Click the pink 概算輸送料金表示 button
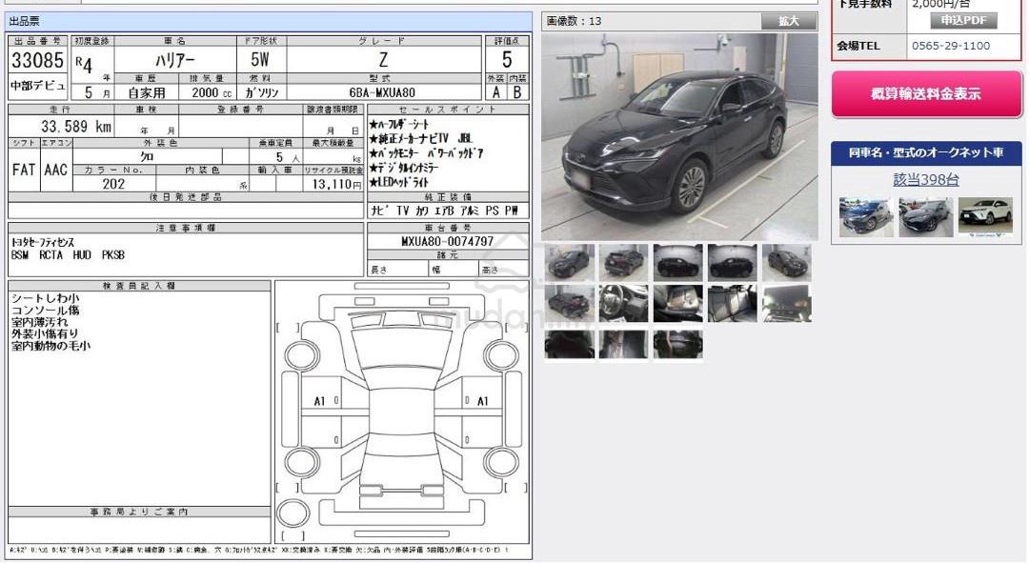Image resolution: width=1029 pixels, height=563 pixels. pos(926,93)
